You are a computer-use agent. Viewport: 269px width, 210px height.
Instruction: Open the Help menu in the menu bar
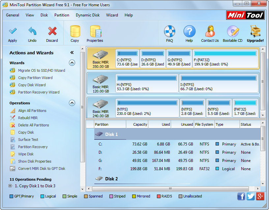tap(129, 15)
